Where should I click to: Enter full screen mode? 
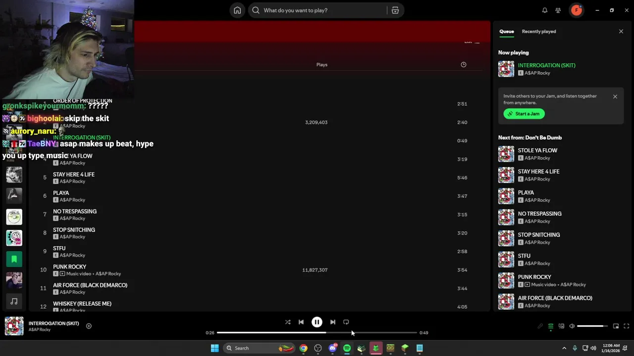coord(627,326)
